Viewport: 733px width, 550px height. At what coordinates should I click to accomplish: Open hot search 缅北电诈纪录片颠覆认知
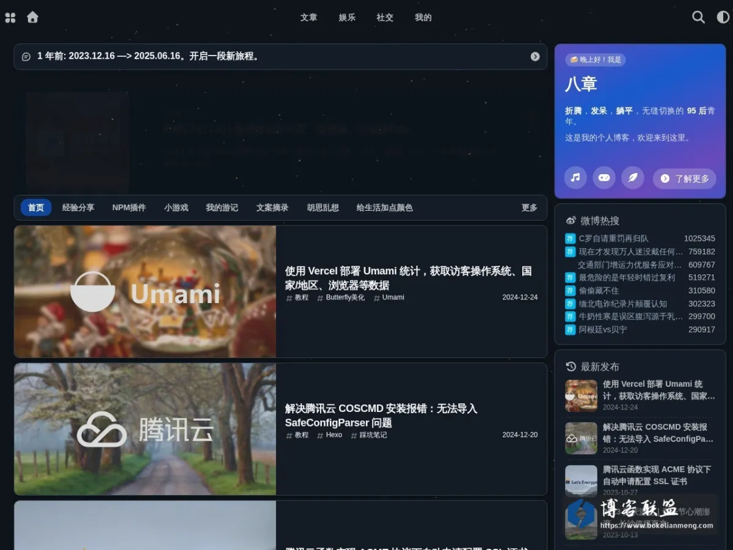623,304
